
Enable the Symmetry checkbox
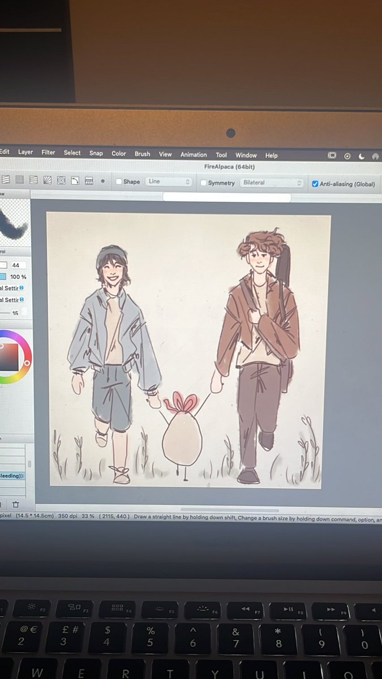(204, 183)
